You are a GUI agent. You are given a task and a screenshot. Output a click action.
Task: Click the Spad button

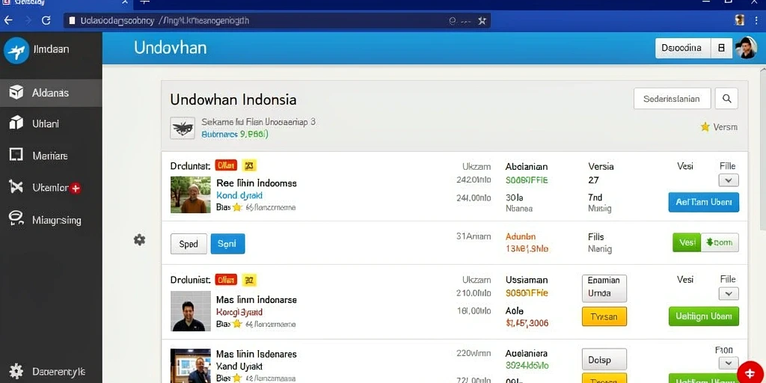click(189, 244)
